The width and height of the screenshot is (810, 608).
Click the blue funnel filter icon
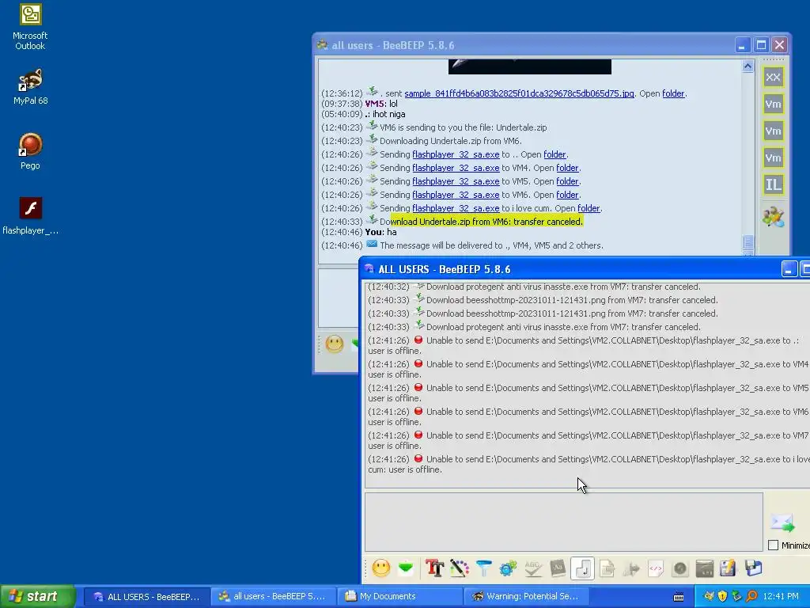click(484, 568)
